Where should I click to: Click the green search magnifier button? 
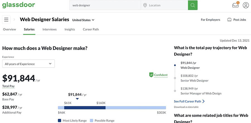[x=192, y=5]
